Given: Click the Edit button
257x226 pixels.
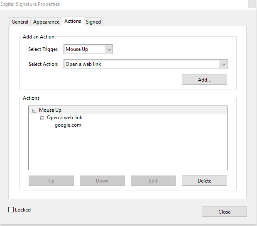Looking at the screenshot, I should [x=153, y=181].
